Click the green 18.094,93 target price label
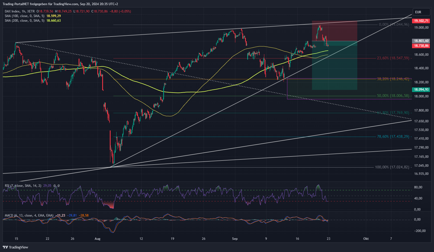 421,90
